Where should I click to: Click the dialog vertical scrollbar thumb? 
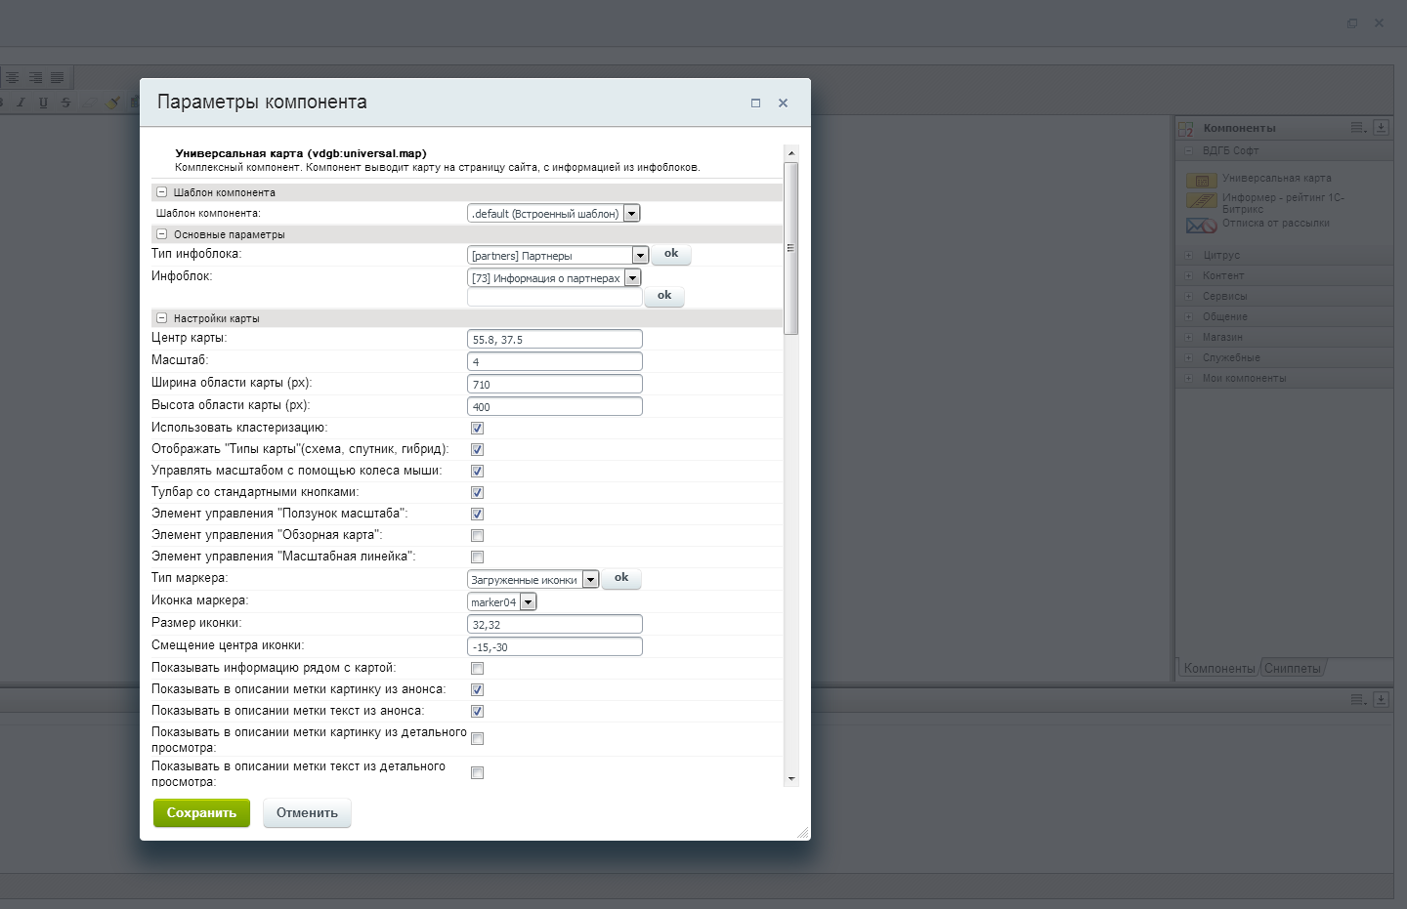[x=791, y=248]
